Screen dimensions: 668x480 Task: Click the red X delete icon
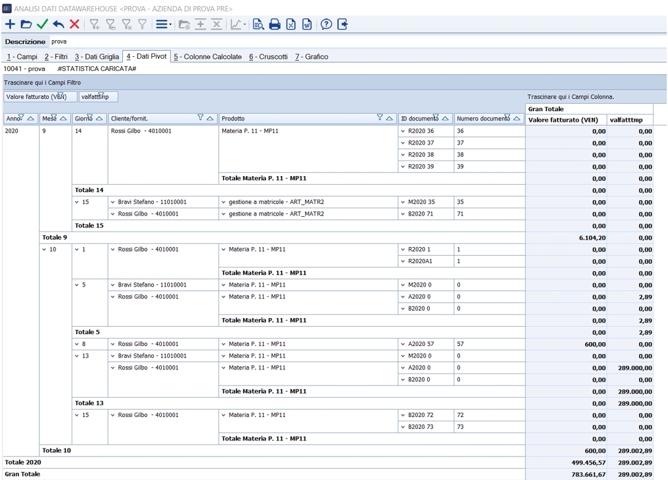pyautogui.click(x=75, y=24)
